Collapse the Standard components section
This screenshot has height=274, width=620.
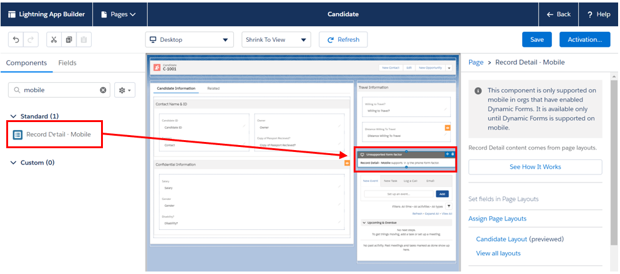coord(14,116)
